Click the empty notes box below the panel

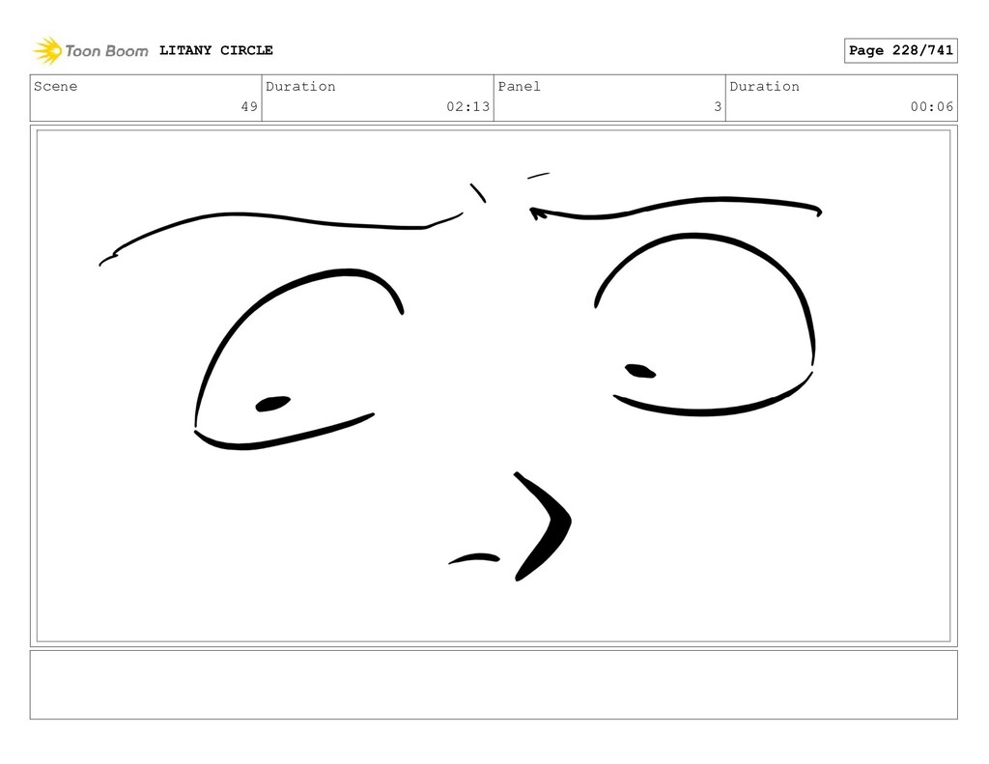494,685
